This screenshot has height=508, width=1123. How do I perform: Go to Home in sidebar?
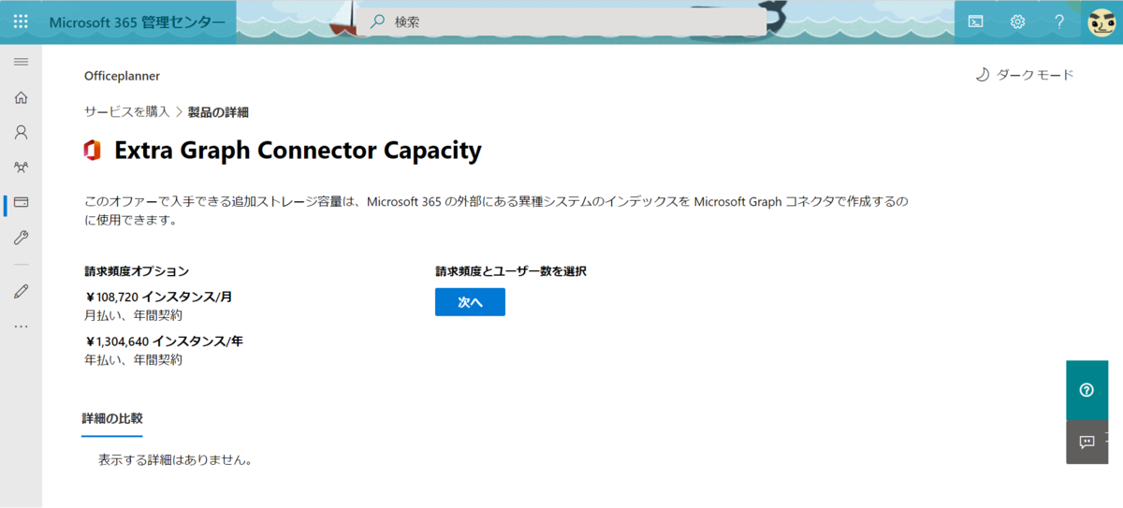pyautogui.click(x=21, y=97)
